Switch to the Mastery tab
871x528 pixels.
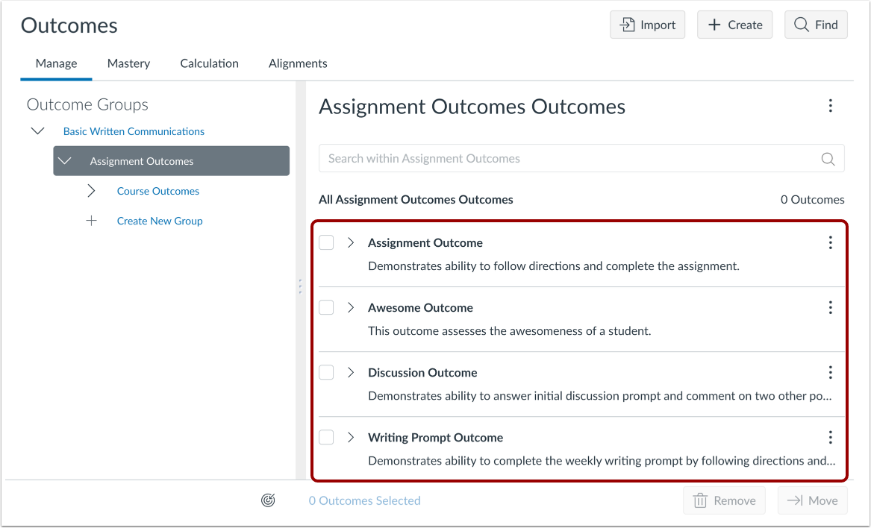point(128,63)
